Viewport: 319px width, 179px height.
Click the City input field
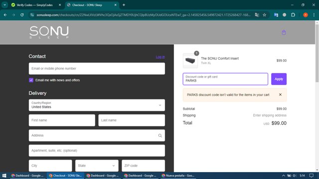coord(50,166)
